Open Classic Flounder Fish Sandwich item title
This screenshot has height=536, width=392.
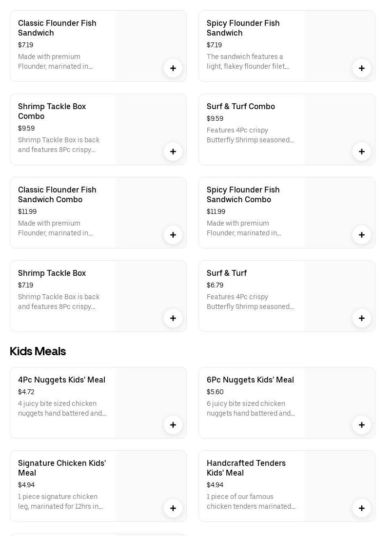(57, 28)
